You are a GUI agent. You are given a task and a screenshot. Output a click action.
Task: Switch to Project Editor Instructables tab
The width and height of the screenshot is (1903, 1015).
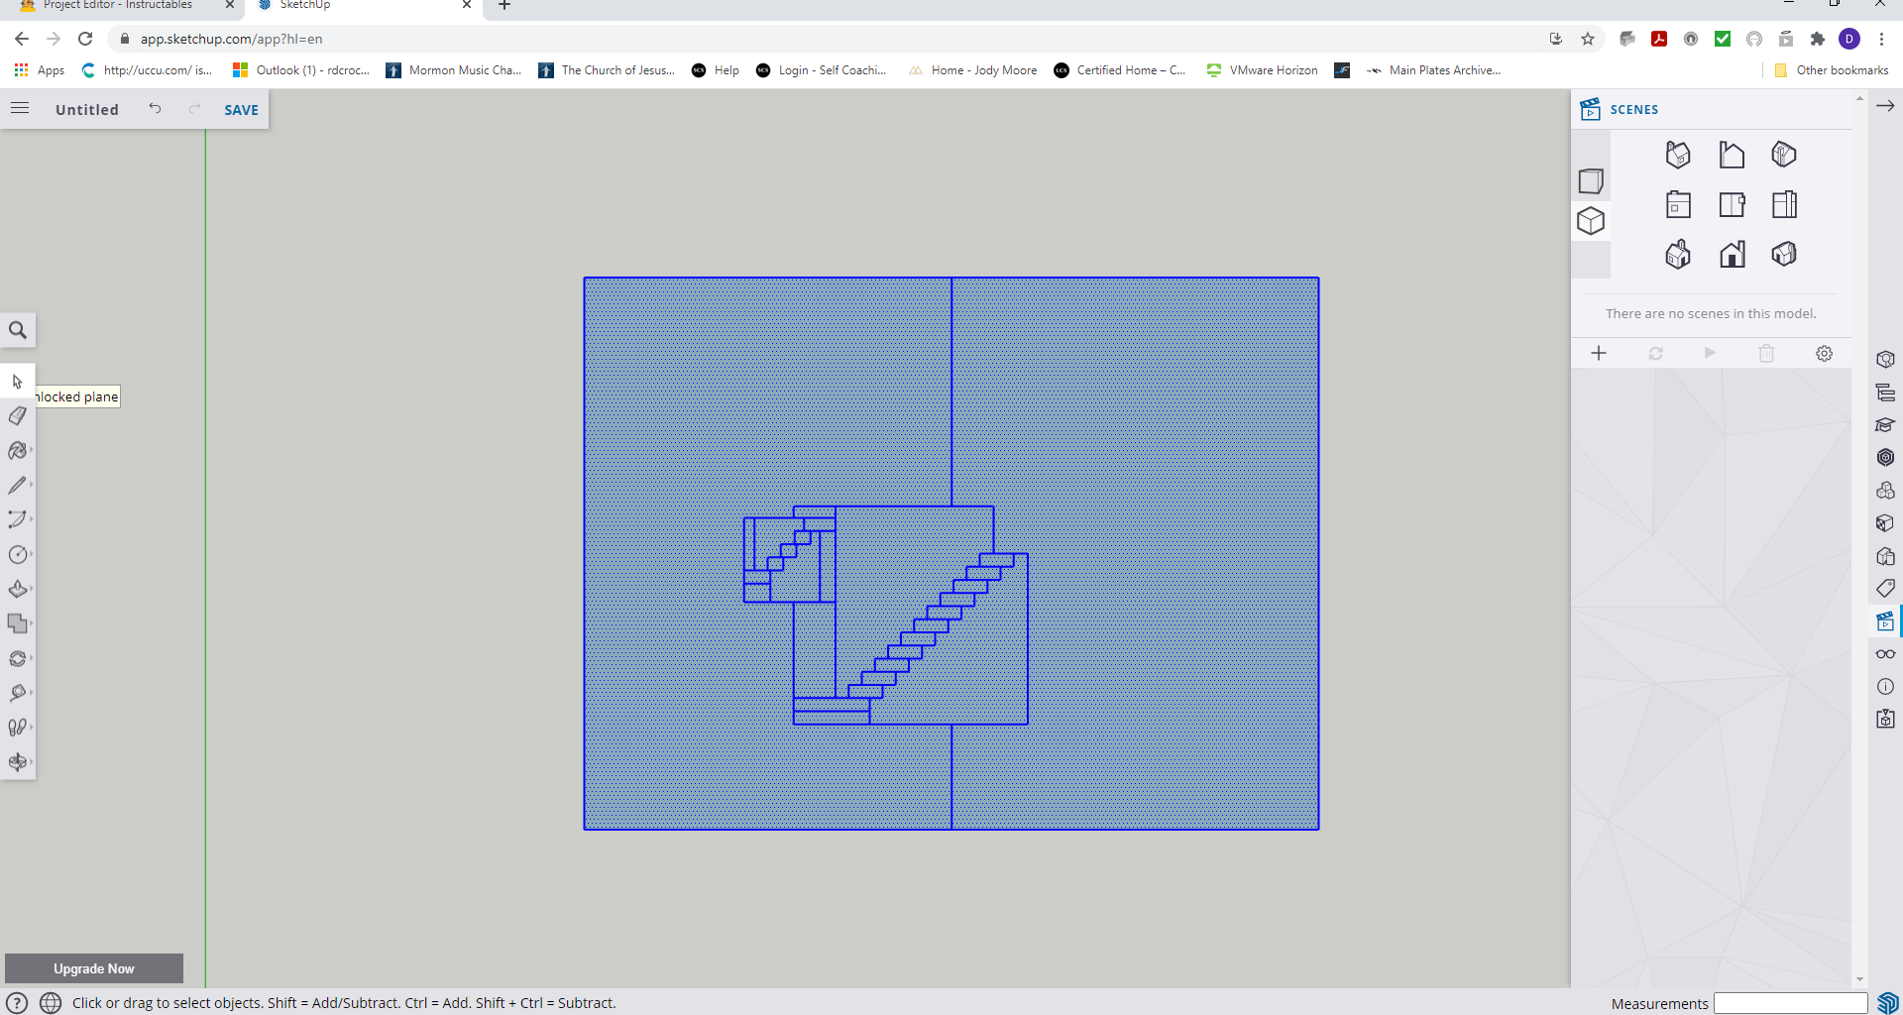[x=119, y=6]
